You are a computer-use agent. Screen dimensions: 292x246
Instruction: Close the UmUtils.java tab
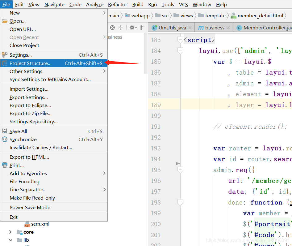(190, 28)
